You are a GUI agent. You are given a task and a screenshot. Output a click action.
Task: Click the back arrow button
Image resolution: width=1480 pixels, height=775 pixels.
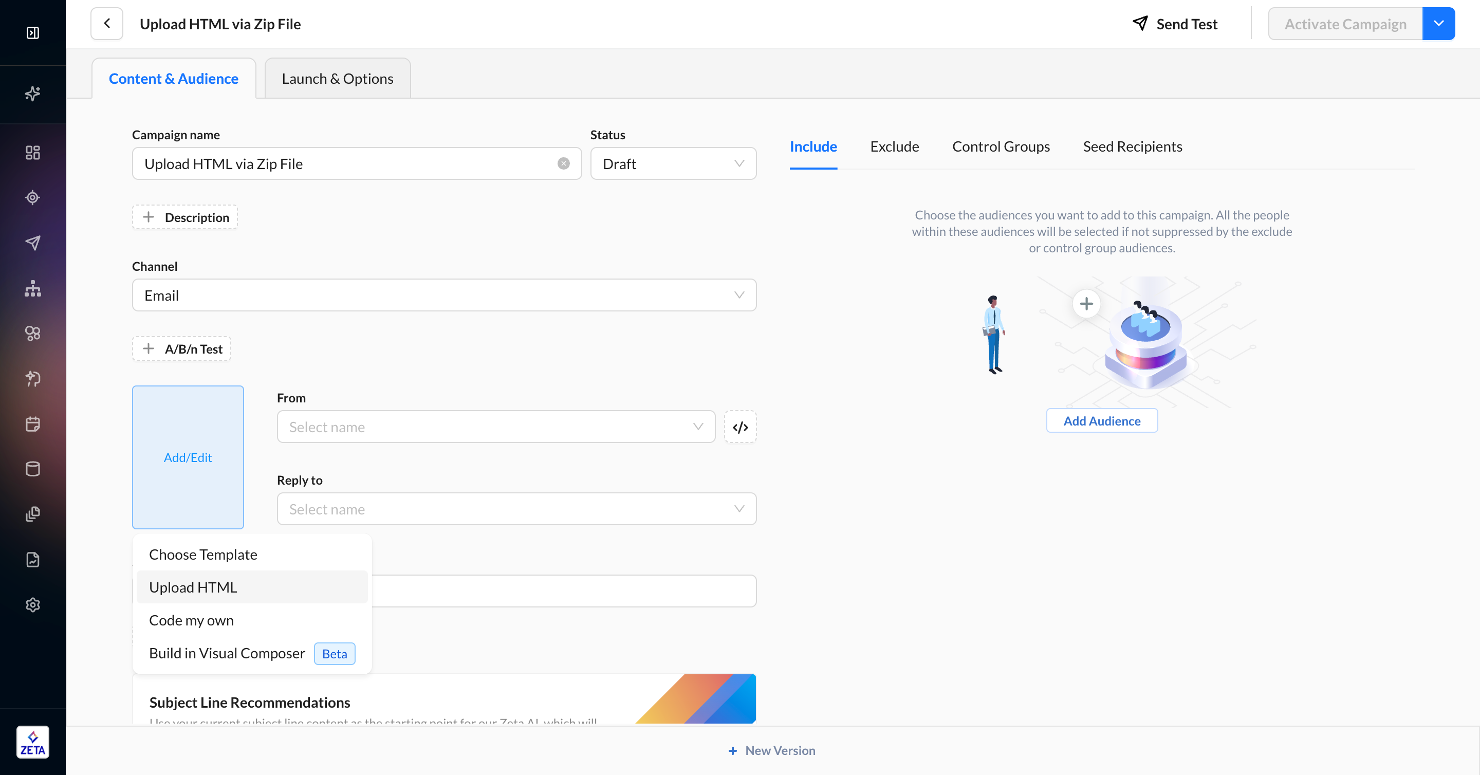click(x=107, y=24)
